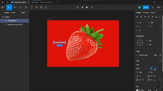Set text align center

click(140, 80)
